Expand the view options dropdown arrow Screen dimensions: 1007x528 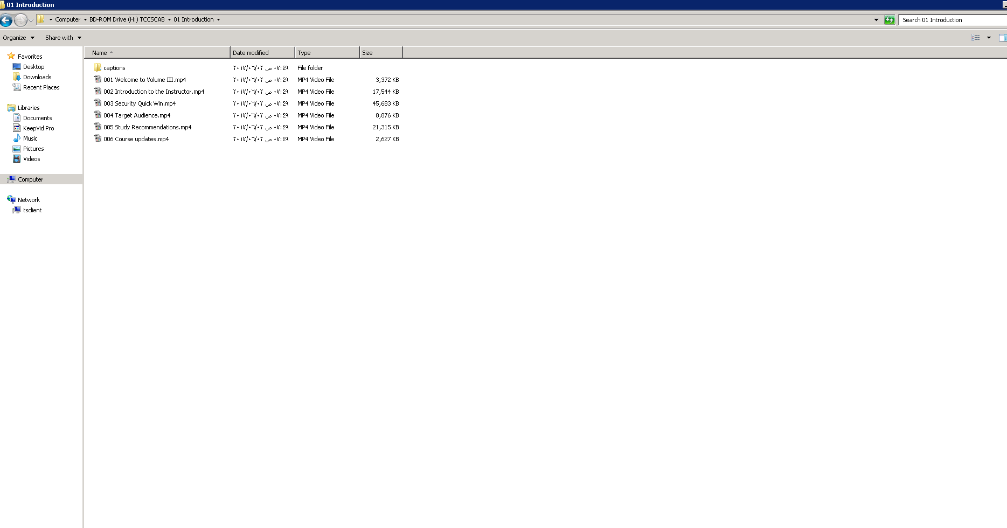pyautogui.click(x=989, y=38)
